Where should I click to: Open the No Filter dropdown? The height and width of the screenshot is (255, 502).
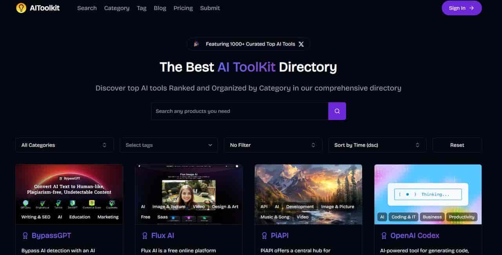[x=273, y=145]
